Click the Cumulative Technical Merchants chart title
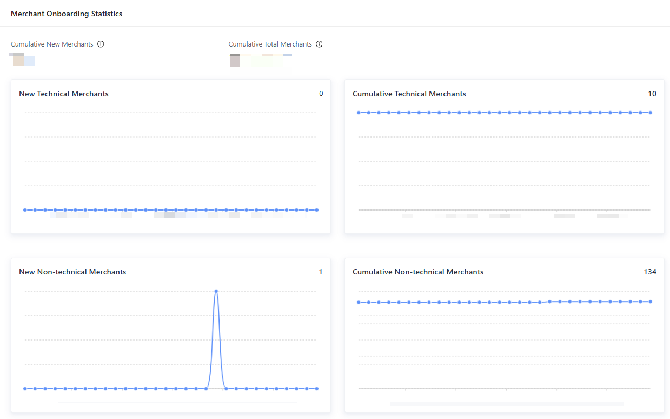The width and height of the screenshot is (670, 419). coord(409,94)
